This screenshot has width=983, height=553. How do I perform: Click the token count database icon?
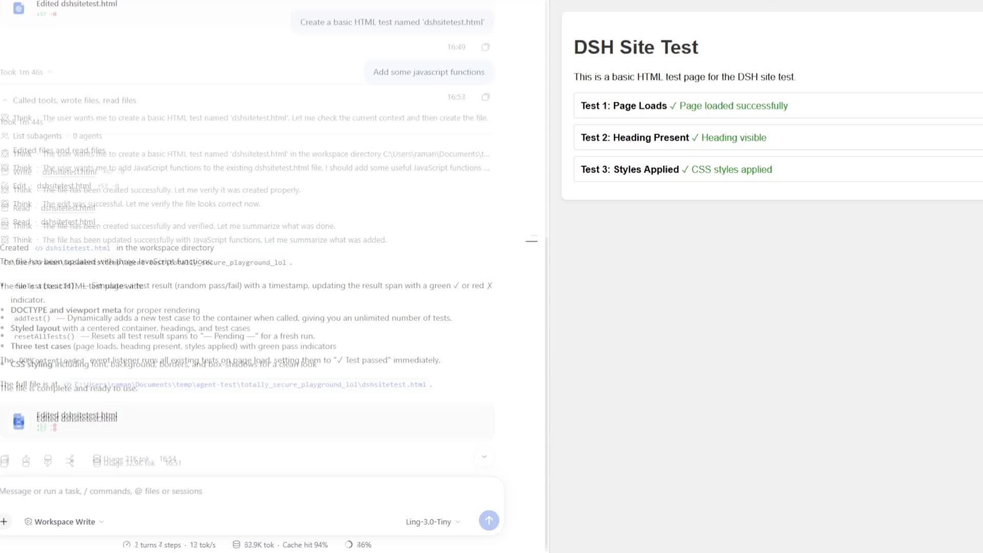[236, 545]
